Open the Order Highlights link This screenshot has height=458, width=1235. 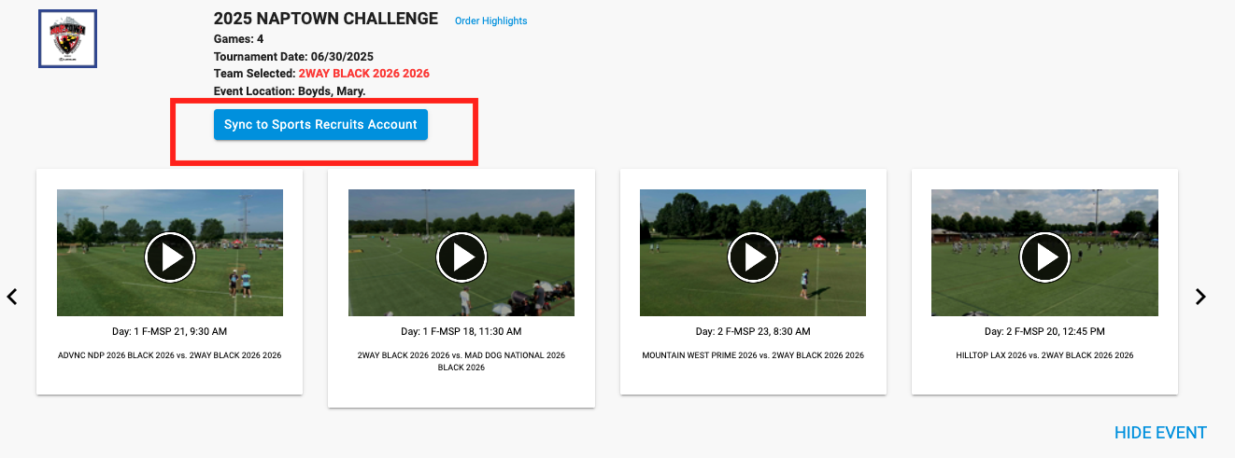(490, 21)
